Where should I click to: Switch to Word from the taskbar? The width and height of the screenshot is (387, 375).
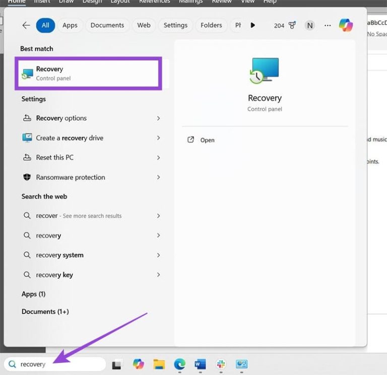tap(200, 364)
